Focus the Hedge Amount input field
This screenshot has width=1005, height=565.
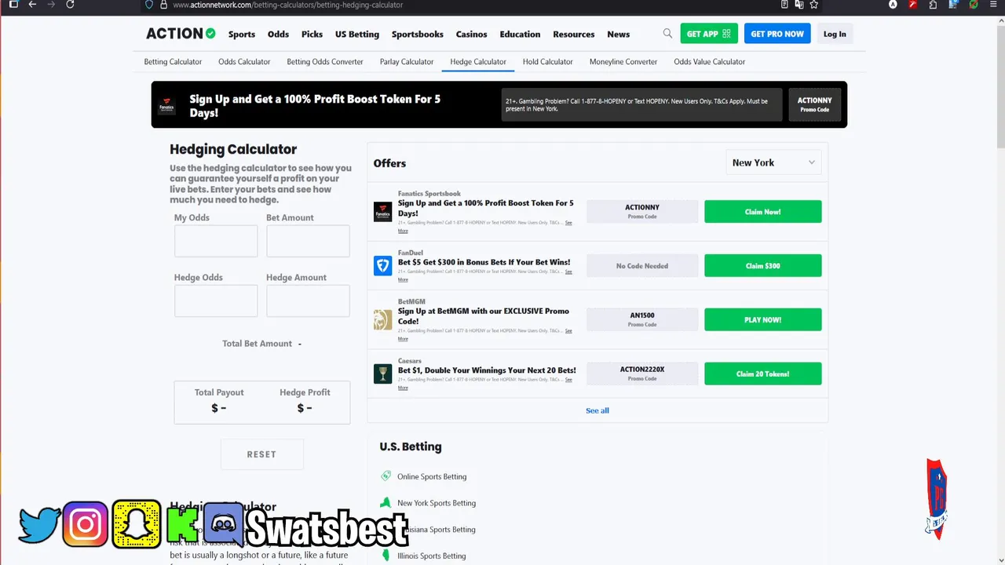click(x=308, y=301)
